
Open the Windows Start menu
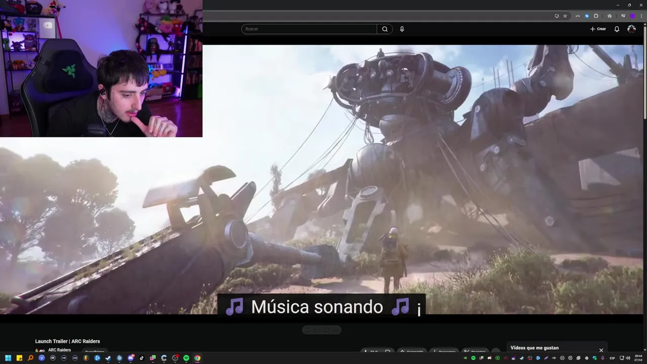[8, 358]
